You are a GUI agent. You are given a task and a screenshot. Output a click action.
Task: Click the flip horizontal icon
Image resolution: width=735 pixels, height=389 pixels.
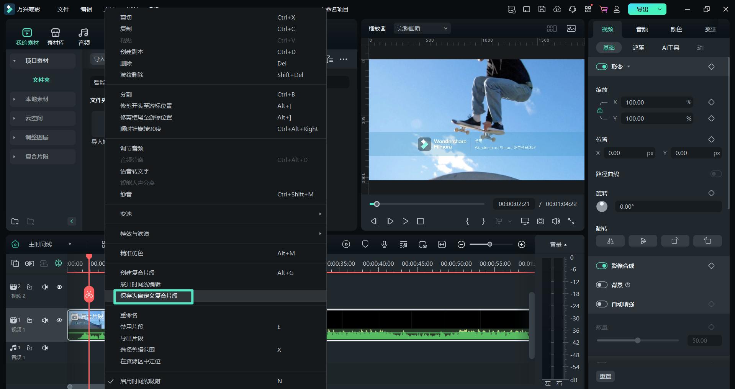point(610,241)
